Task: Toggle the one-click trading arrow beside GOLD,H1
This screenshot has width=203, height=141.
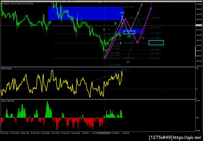Action: click(2, 4)
